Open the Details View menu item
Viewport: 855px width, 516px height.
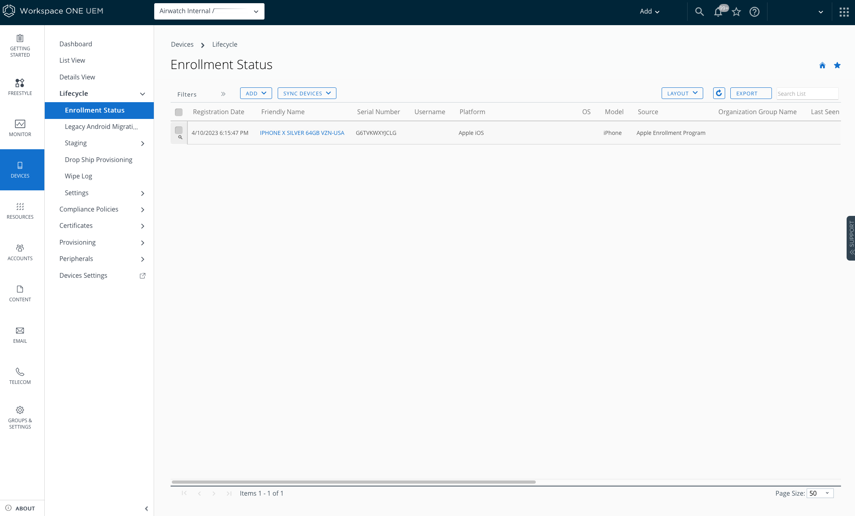pyautogui.click(x=77, y=77)
